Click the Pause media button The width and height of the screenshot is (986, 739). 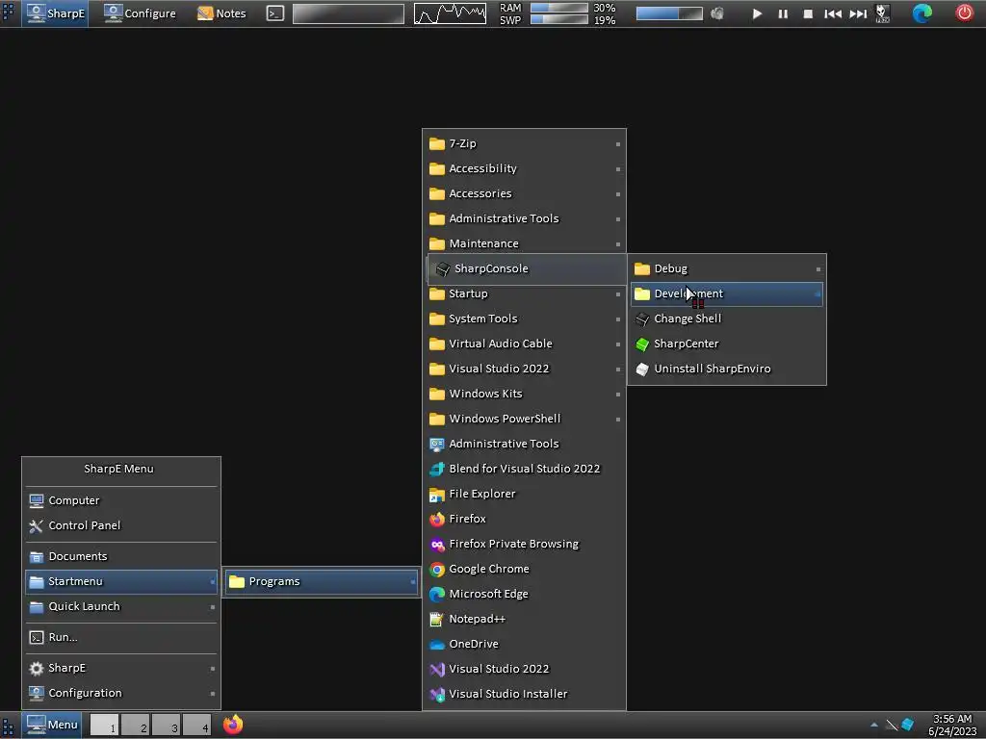[783, 13]
